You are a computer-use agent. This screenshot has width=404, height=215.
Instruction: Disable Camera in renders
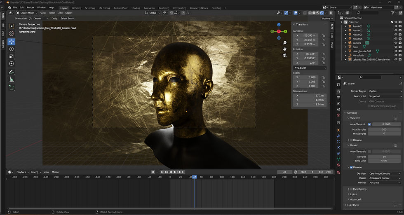(400, 43)
